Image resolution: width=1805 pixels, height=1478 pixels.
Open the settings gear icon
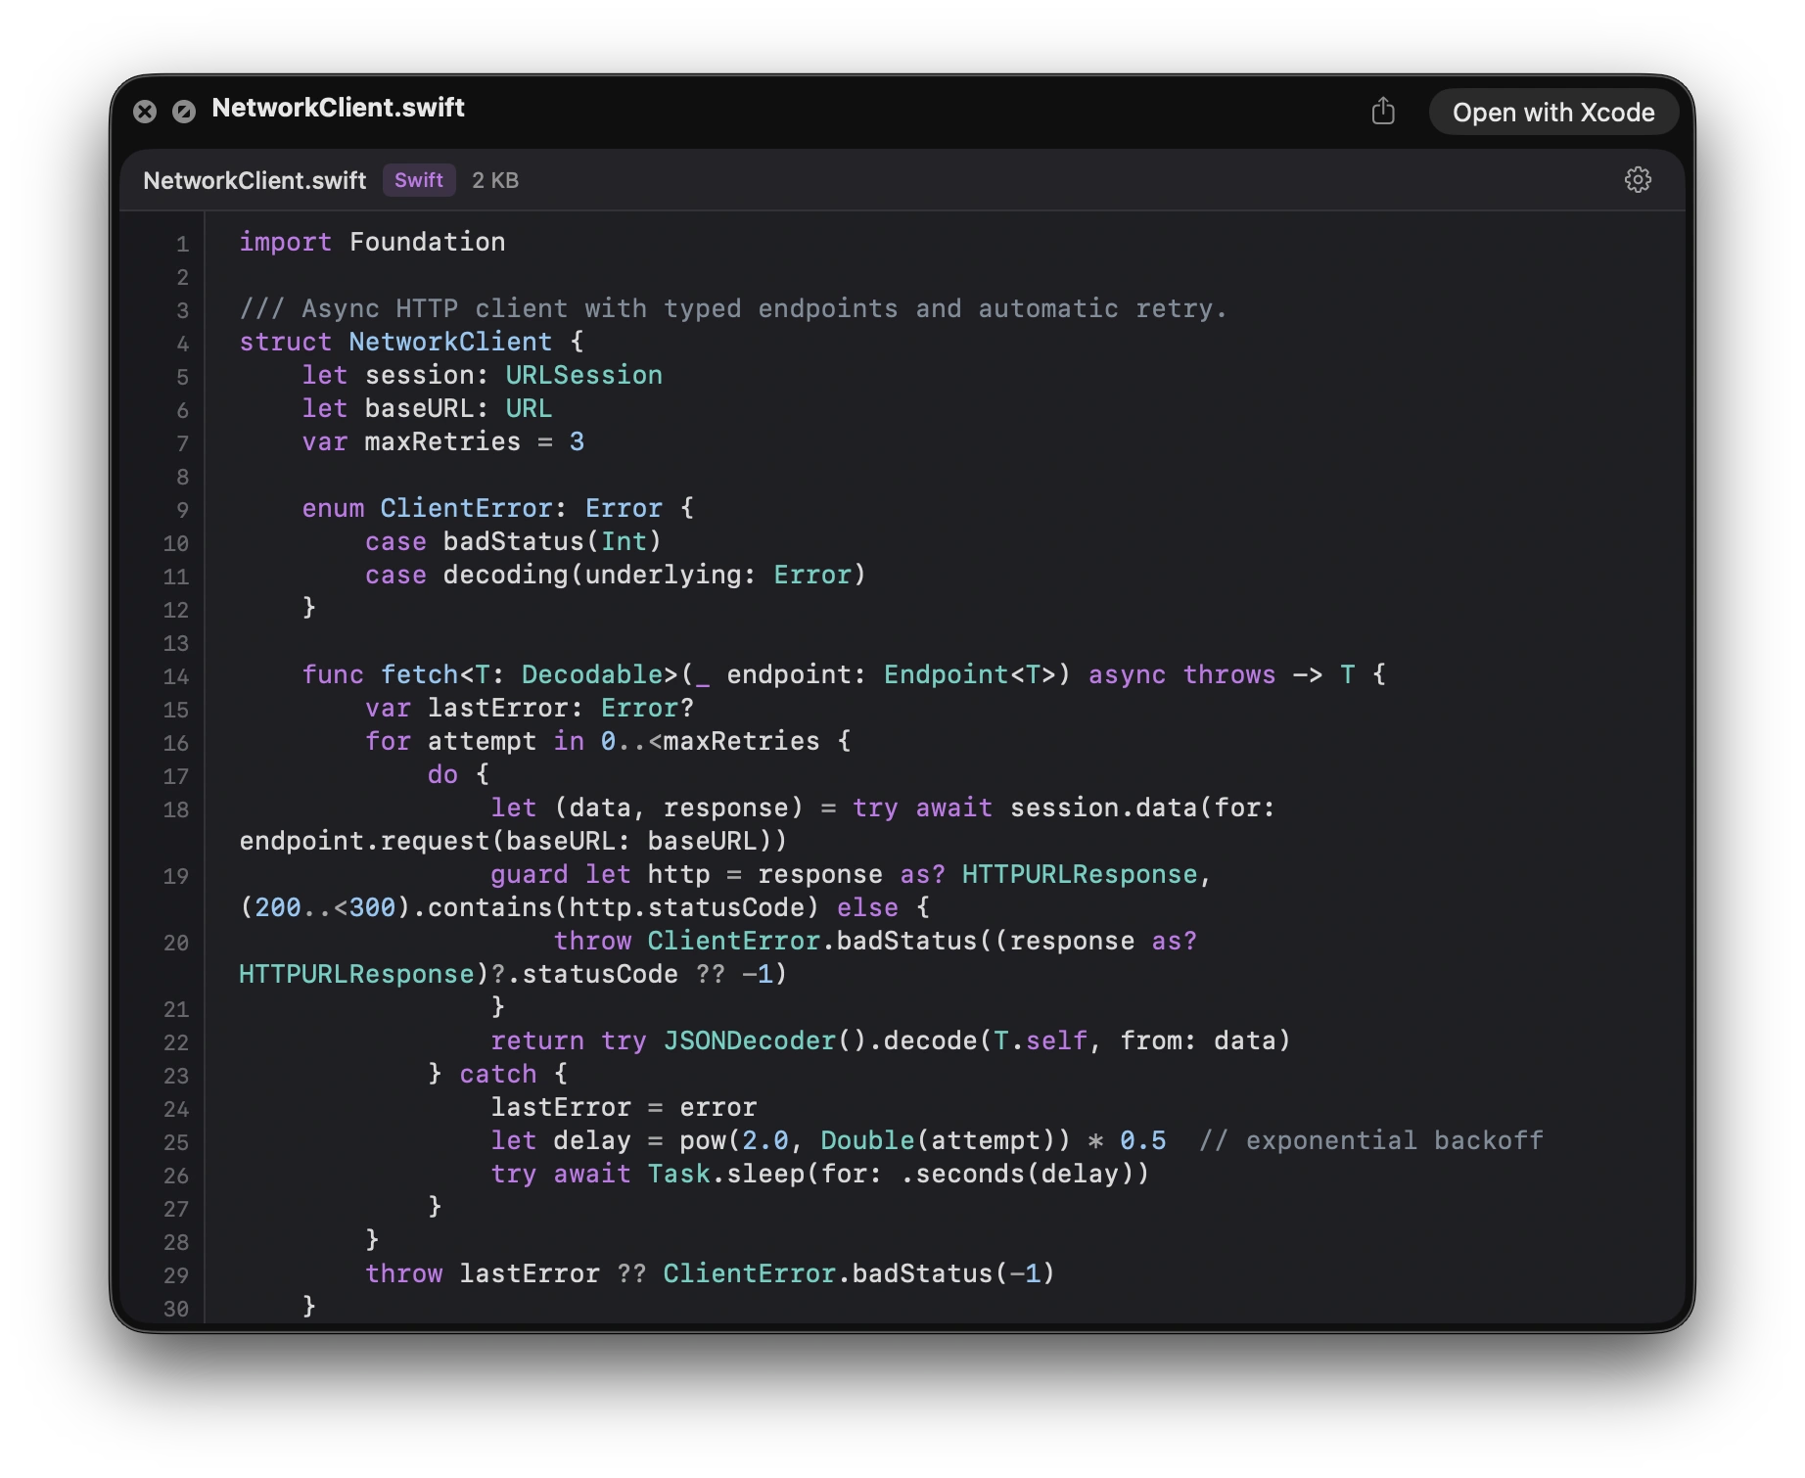(1638, 180)
